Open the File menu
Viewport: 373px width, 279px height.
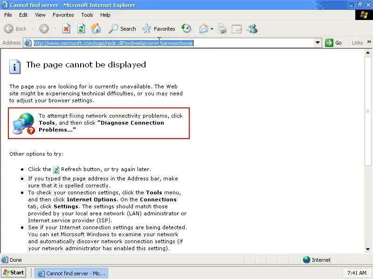point(8,15)
